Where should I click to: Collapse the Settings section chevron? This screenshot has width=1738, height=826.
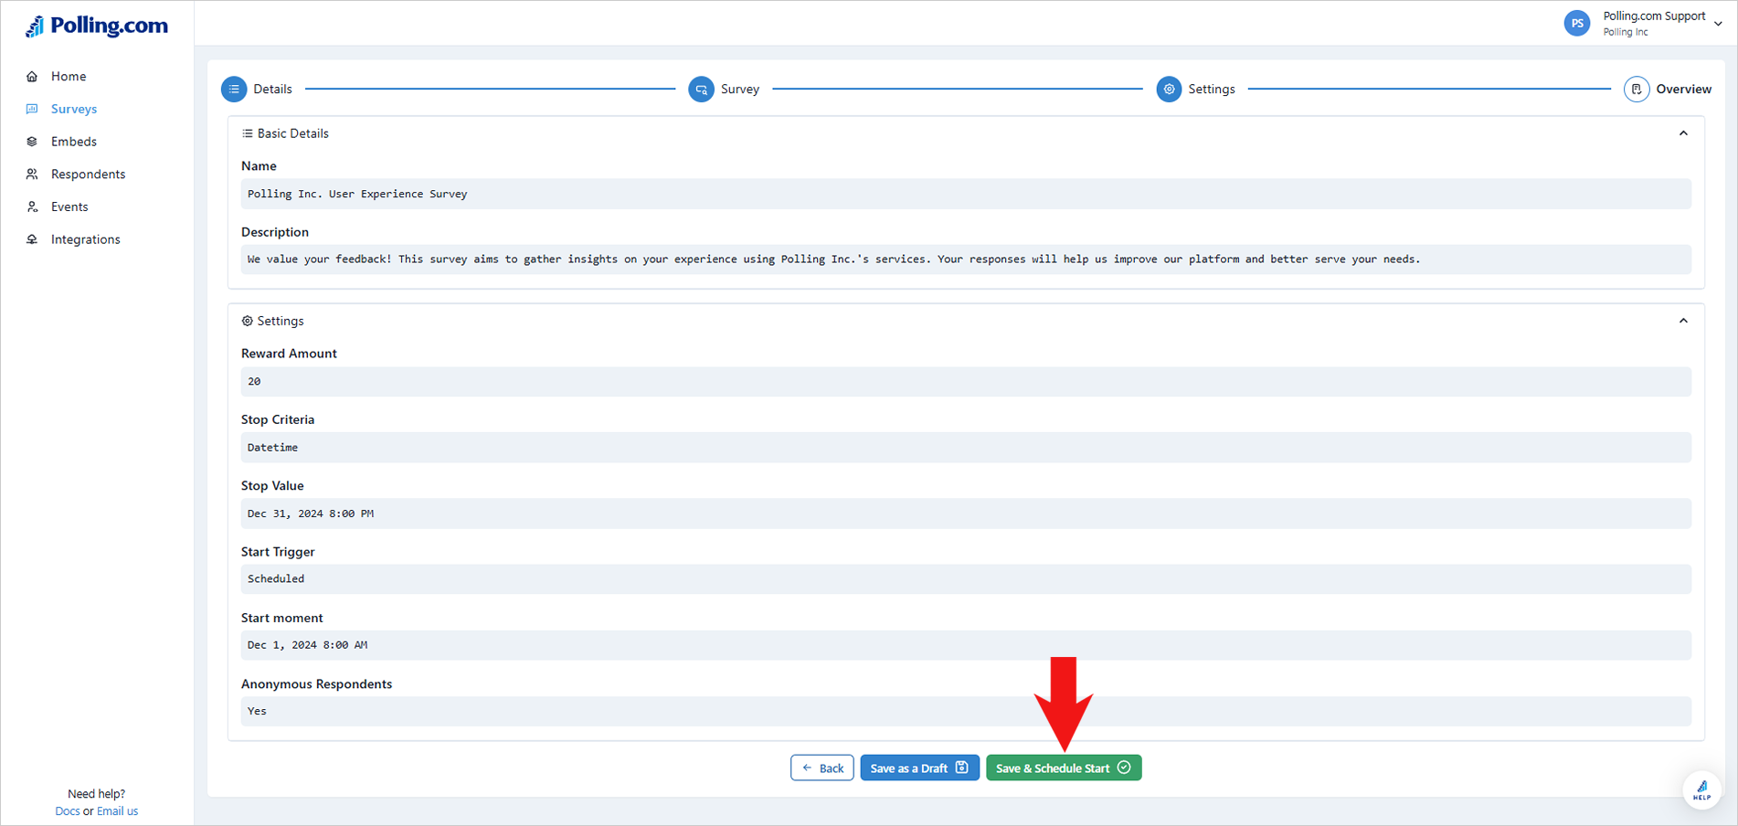pyautogui.click(x=1683, y=321)
